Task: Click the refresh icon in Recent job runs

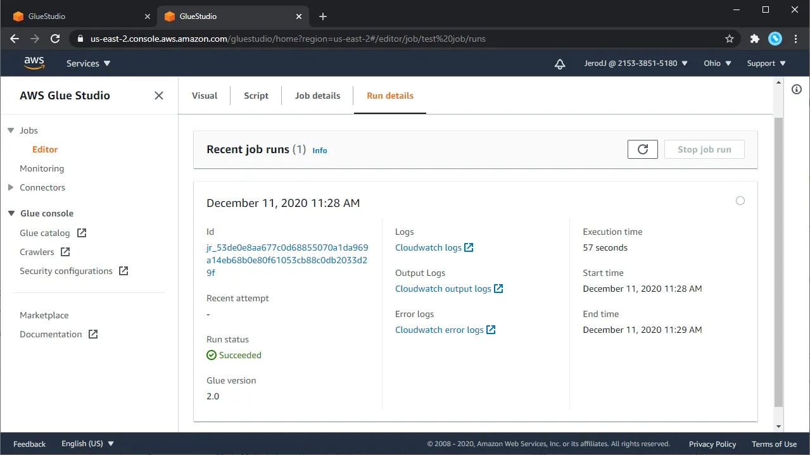Action: point(642,149)
